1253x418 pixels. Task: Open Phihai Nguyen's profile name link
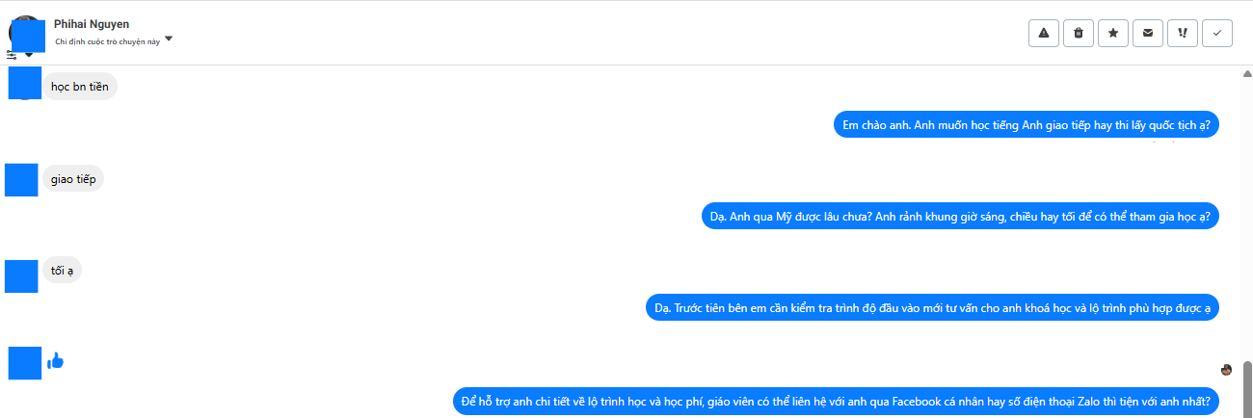click(92, 24)
